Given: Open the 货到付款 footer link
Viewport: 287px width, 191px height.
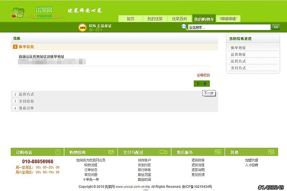Looking at the screenshot, I should (x=144, y=165).
